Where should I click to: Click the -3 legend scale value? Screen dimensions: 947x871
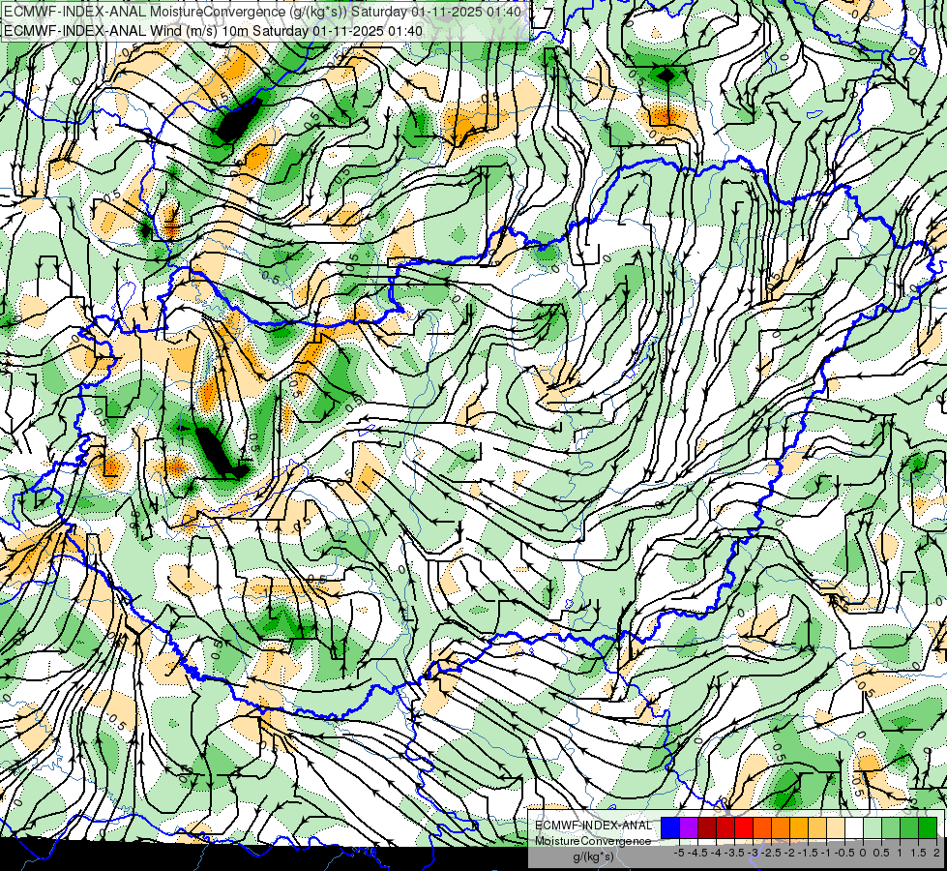click(x=754, y=853)
